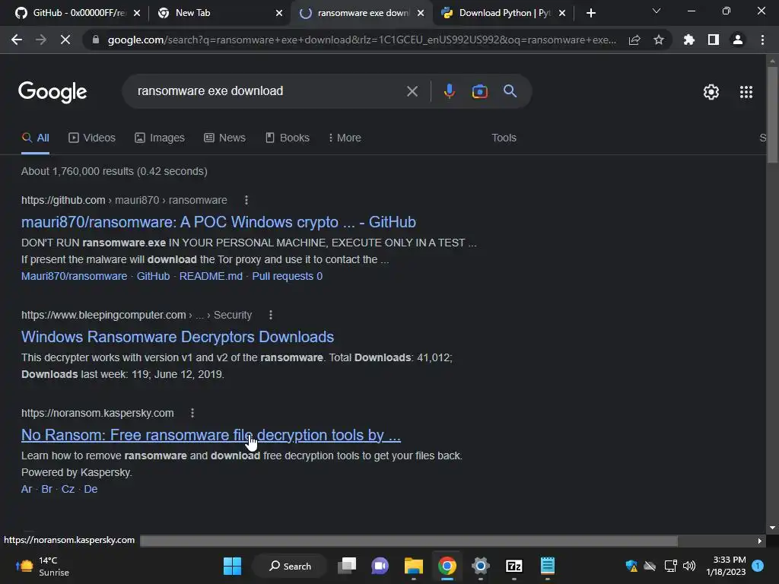779x584 pixels.
Task: Open options for the noransom.kaspersky.com result
Action: (x=192, y=413)
